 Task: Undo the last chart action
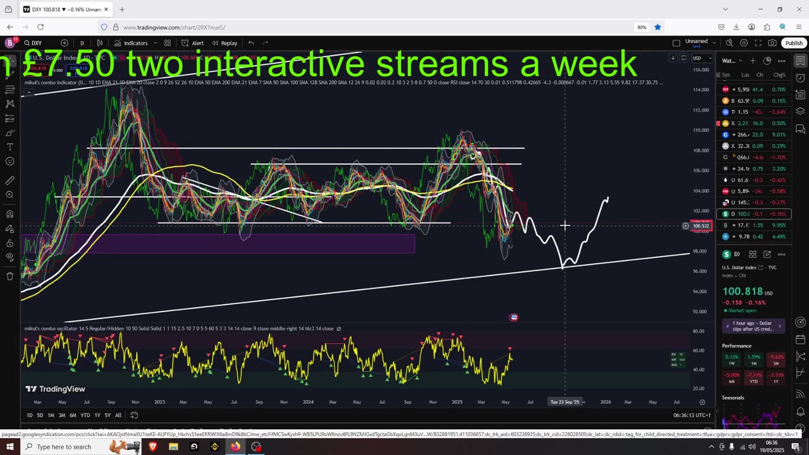point(251,43)
